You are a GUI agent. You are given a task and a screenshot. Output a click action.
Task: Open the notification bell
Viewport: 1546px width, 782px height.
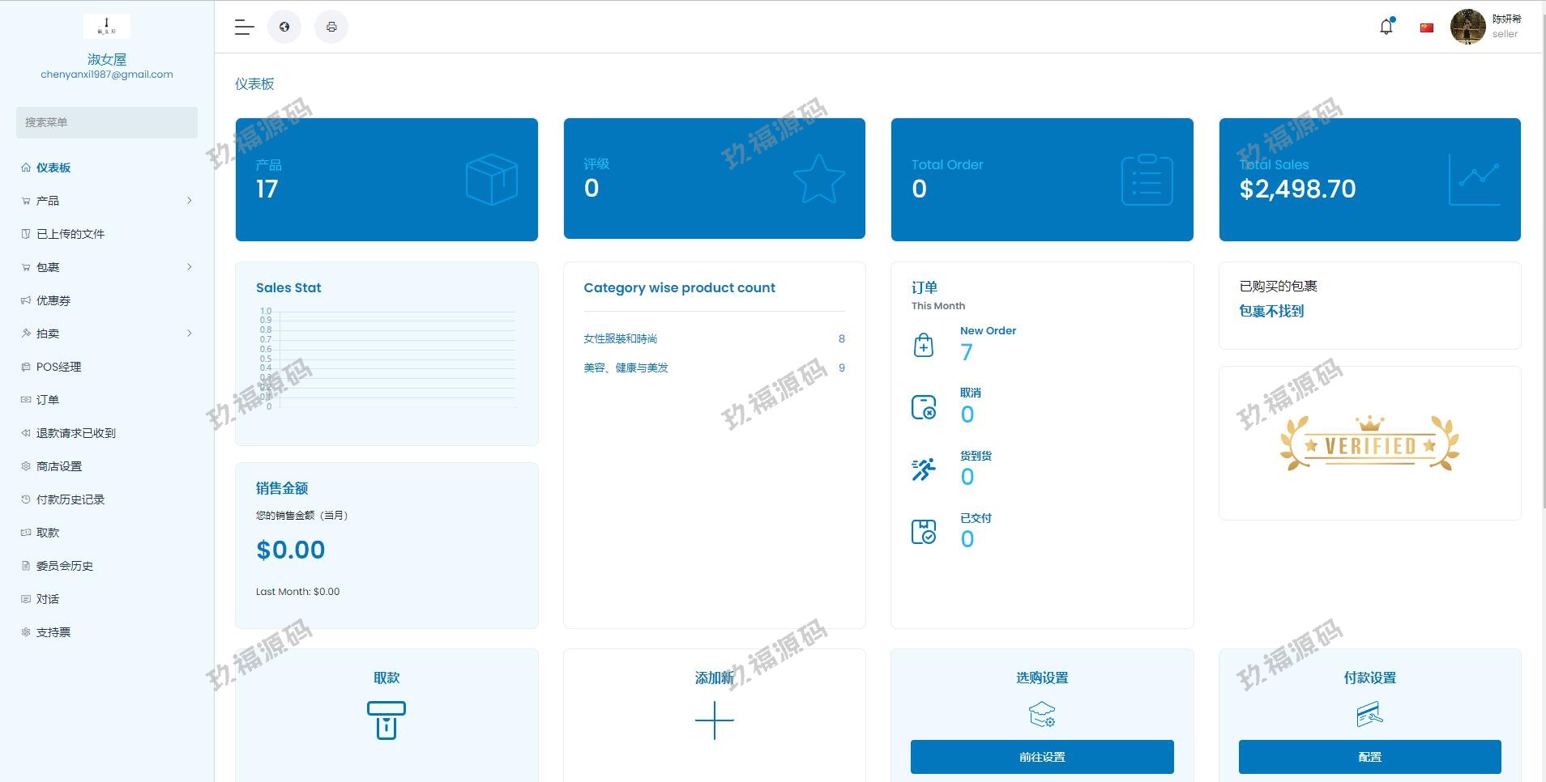(1386, 27)
